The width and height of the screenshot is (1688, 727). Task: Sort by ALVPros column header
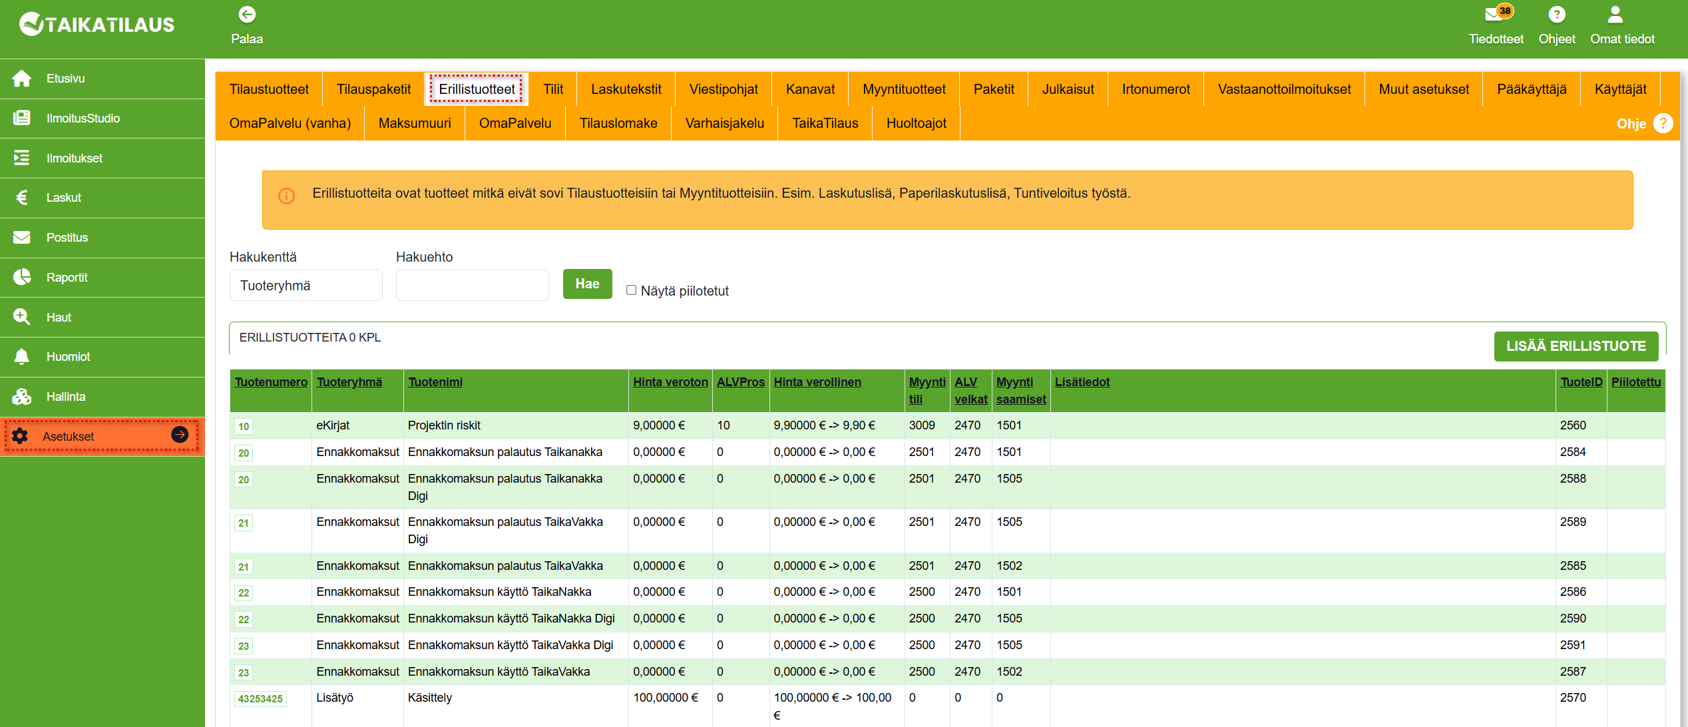click(x=741, y=382)
